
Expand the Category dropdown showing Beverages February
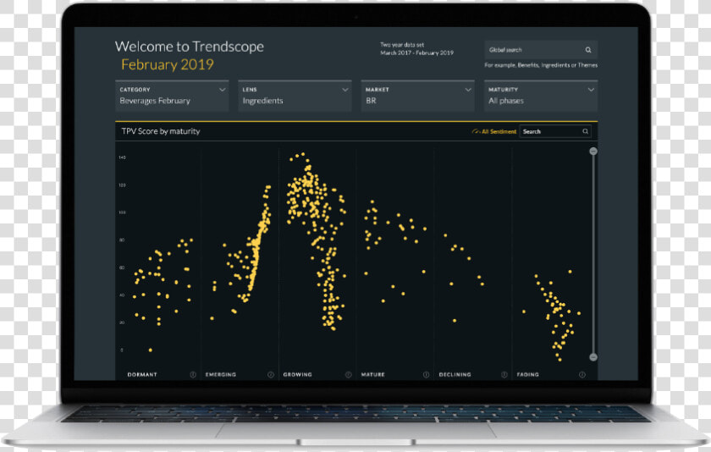tap(173, 96)
